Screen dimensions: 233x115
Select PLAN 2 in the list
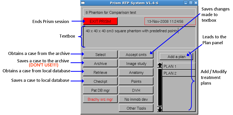pyautogui.click(x=179, y=73)
